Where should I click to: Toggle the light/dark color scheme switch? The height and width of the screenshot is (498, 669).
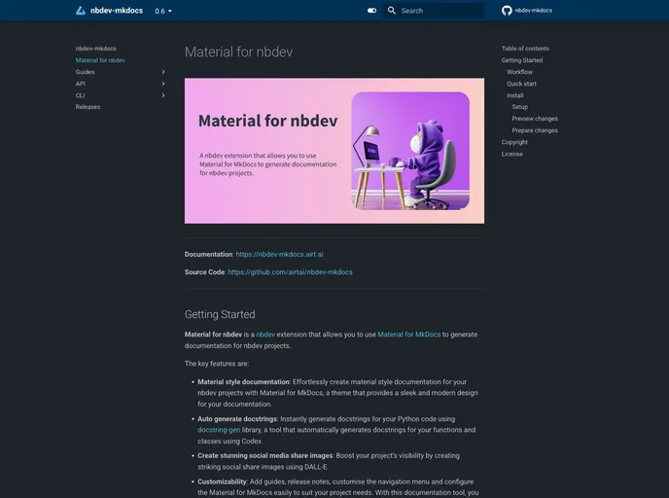(372, 11)
